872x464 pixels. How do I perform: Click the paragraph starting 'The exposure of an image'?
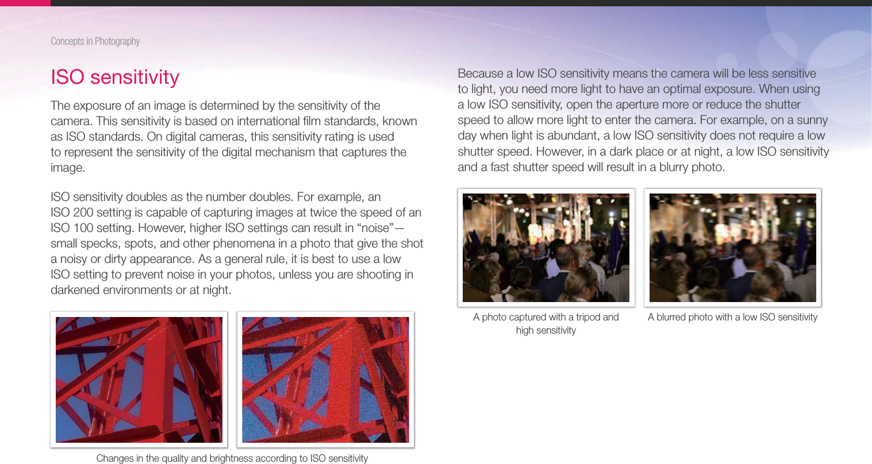click(234, 137)
